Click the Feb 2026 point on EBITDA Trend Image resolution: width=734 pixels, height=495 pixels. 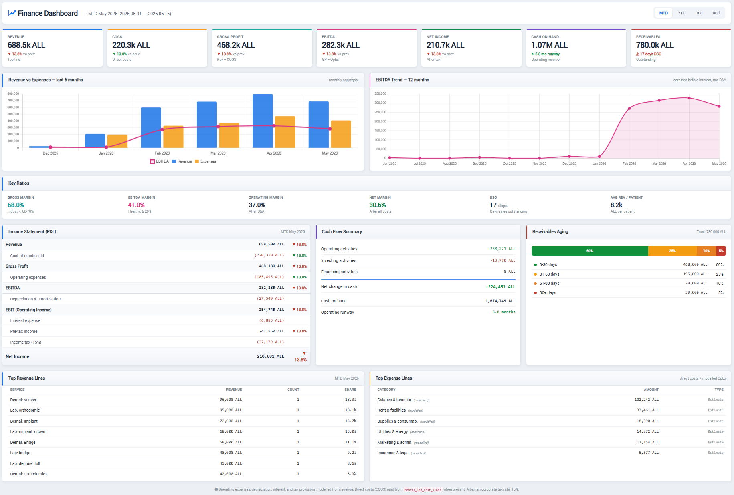[x=629, y=108]
